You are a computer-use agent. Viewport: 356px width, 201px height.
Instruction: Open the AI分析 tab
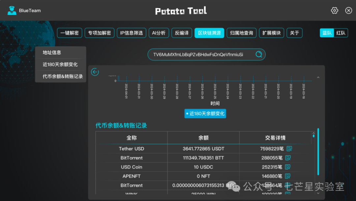(159, 33)
